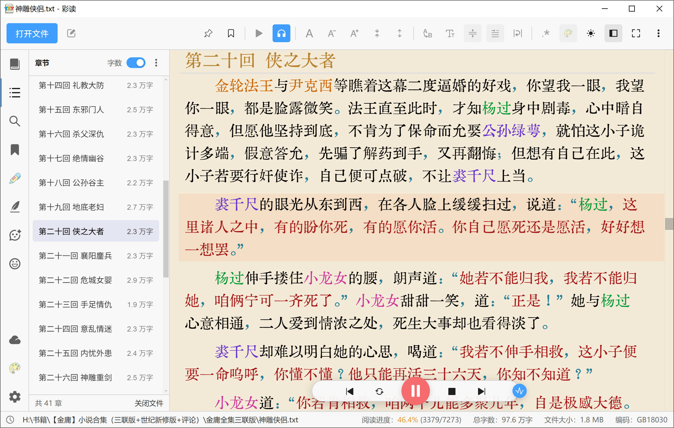Screen dimensions: 674x428
Task: Open the color palette sidebar icon
Action: [15, 368]
